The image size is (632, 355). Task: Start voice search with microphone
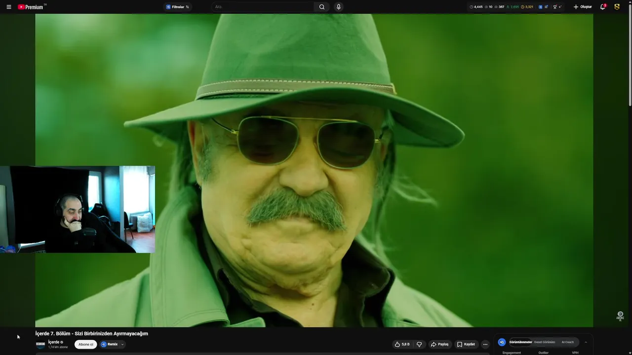point(338,7)
